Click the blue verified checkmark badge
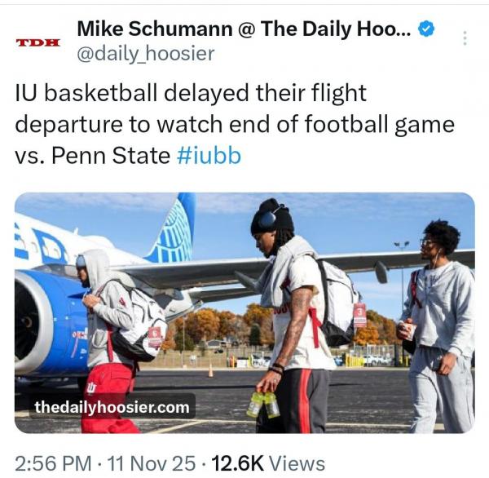The image size is (489, 478). pos(426,29)
